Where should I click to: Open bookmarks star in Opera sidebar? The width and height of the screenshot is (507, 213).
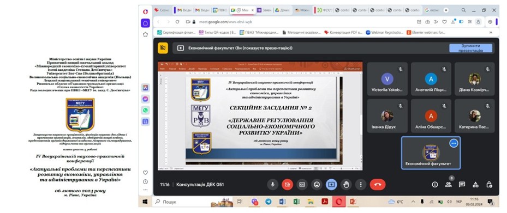coord(146,34)
